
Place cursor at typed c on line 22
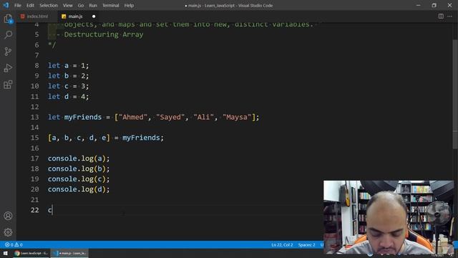[50, 210]
